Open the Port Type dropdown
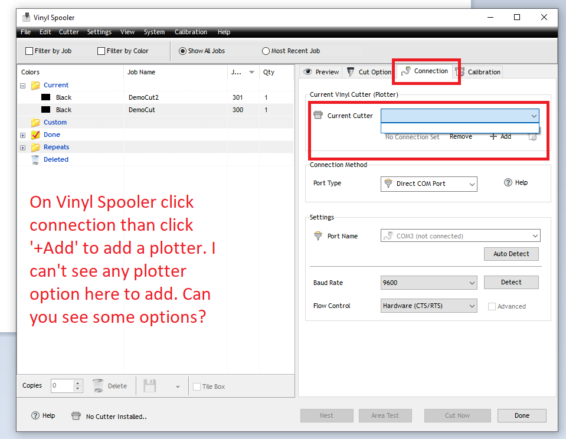This screenshot has height=439, width=566. pyautogui.click(x=429, y=184)
